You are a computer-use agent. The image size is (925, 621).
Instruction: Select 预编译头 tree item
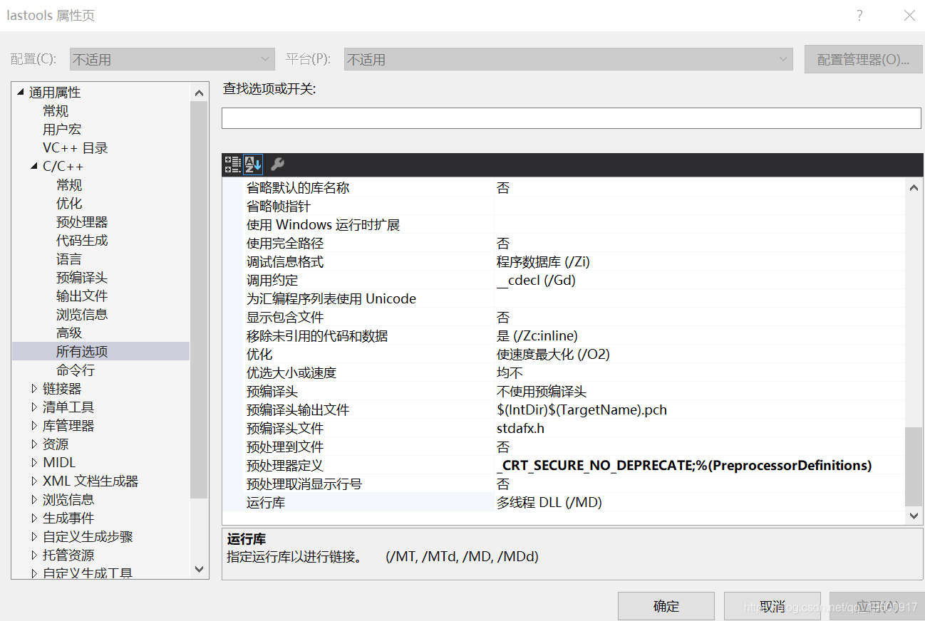click(82, 277)
